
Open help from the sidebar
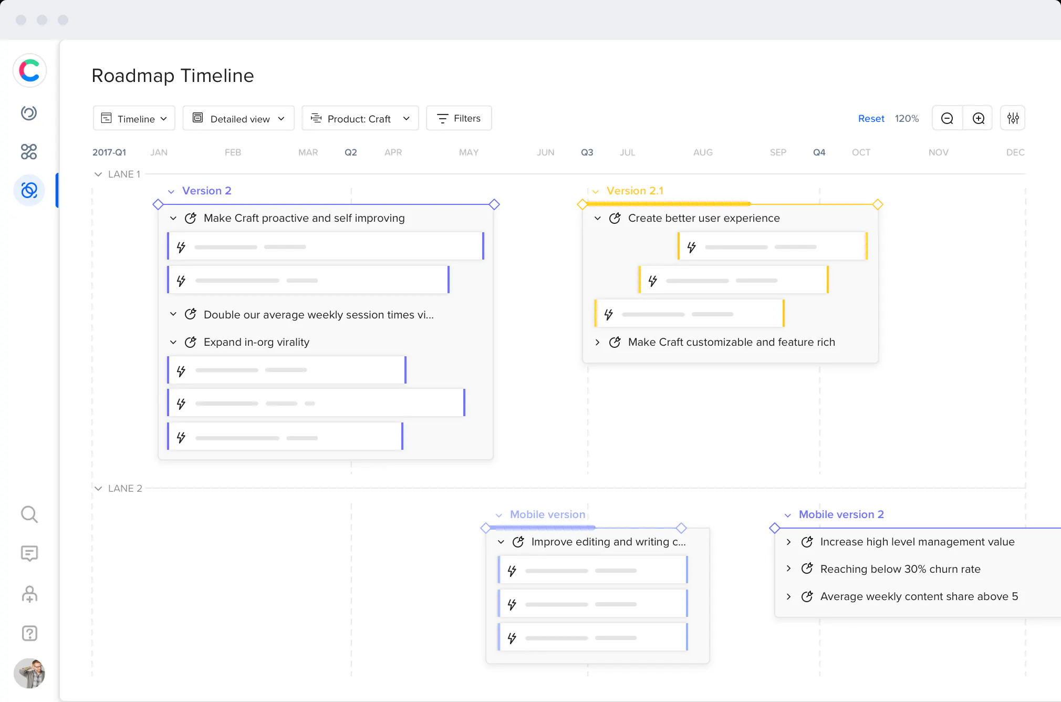29,633
